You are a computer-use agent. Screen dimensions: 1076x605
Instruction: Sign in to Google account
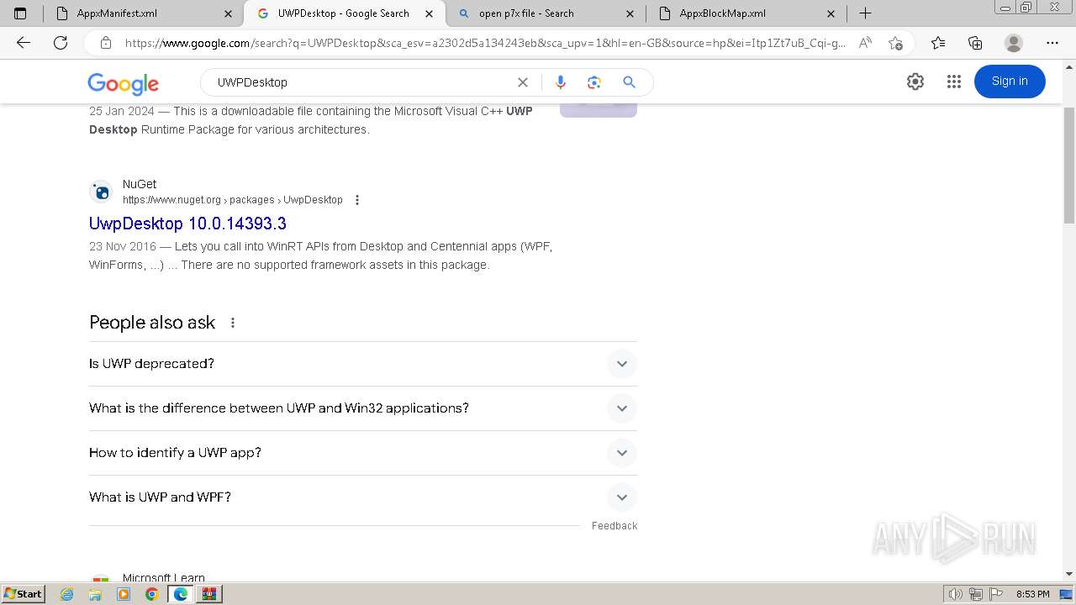(1010, 82)
